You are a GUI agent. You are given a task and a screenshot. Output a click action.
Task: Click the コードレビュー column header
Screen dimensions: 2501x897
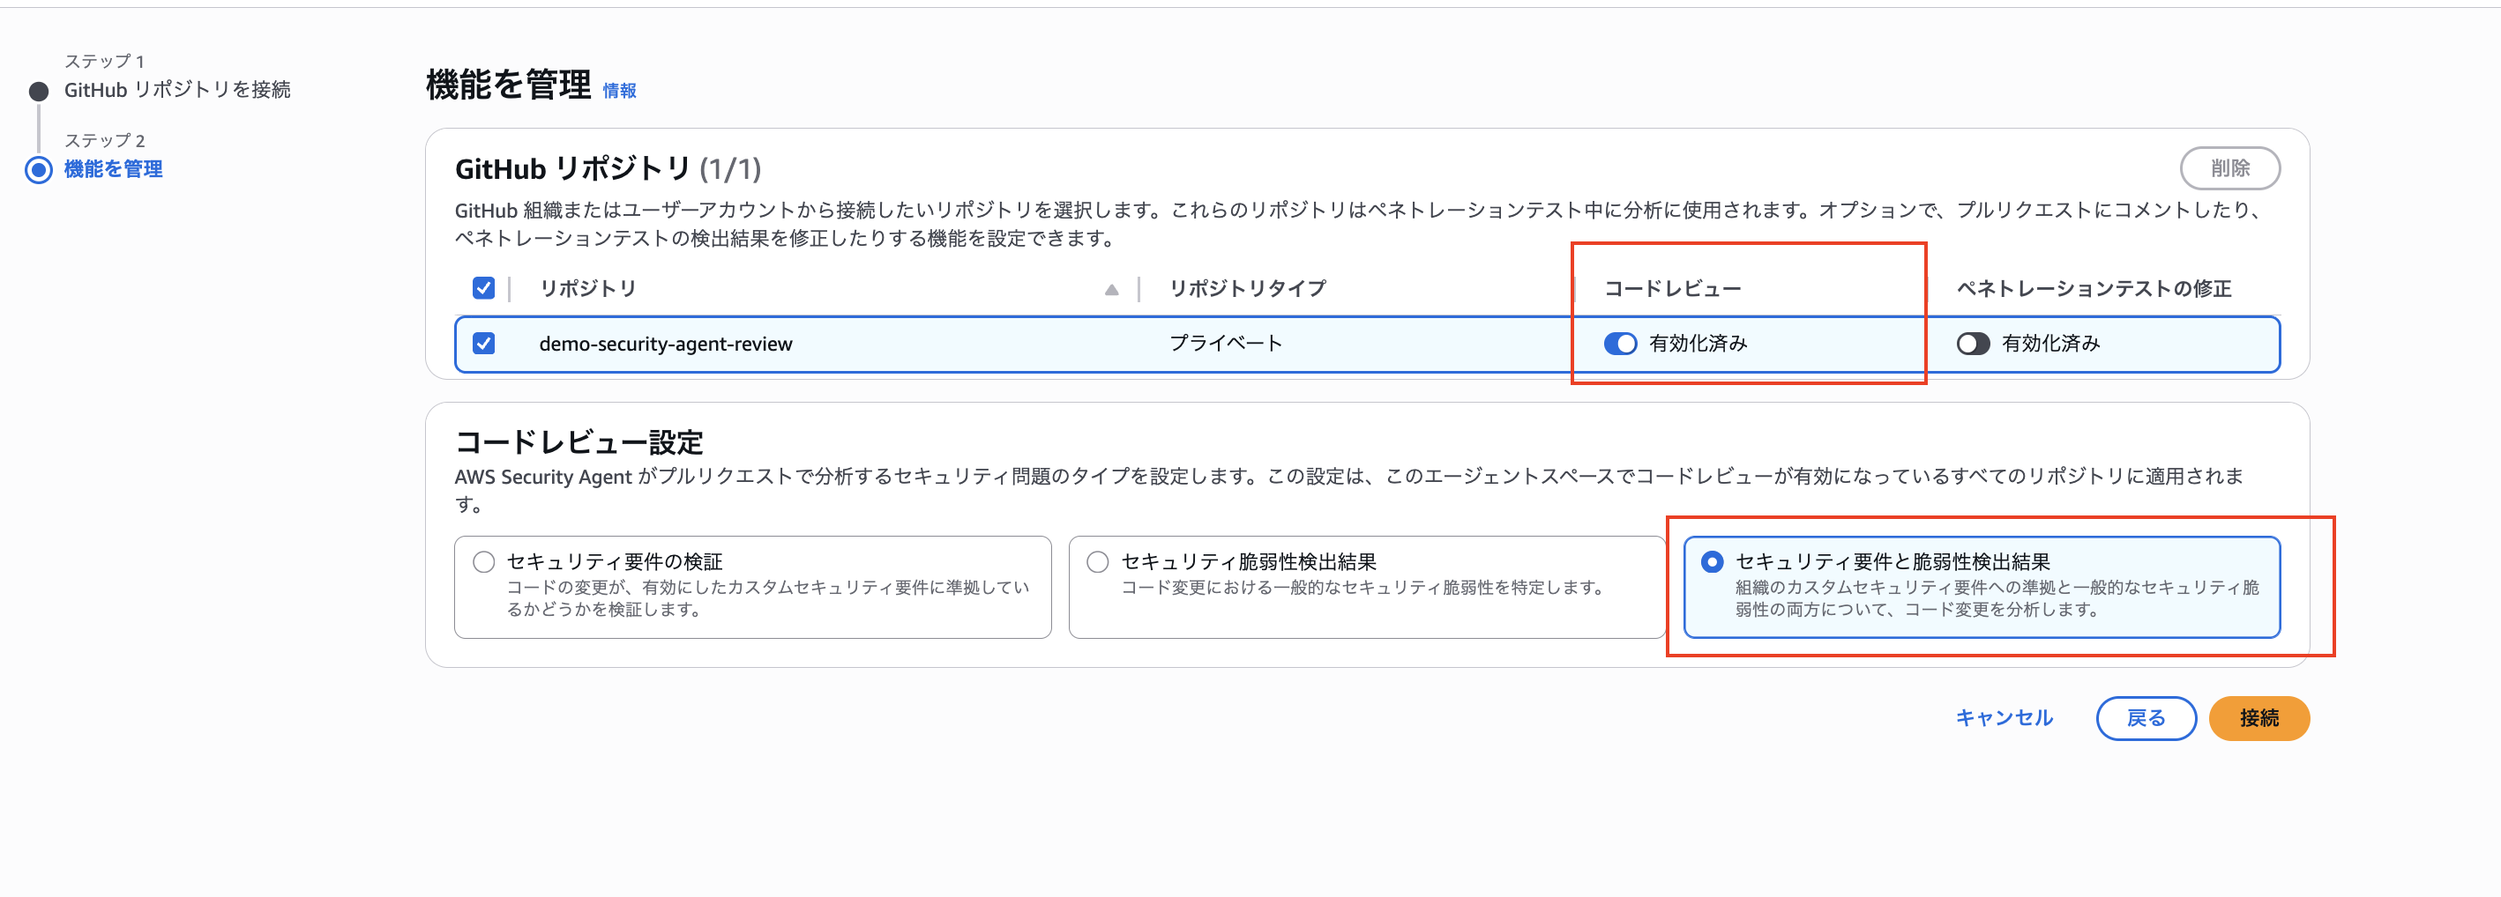click(x=1674, y=288)
